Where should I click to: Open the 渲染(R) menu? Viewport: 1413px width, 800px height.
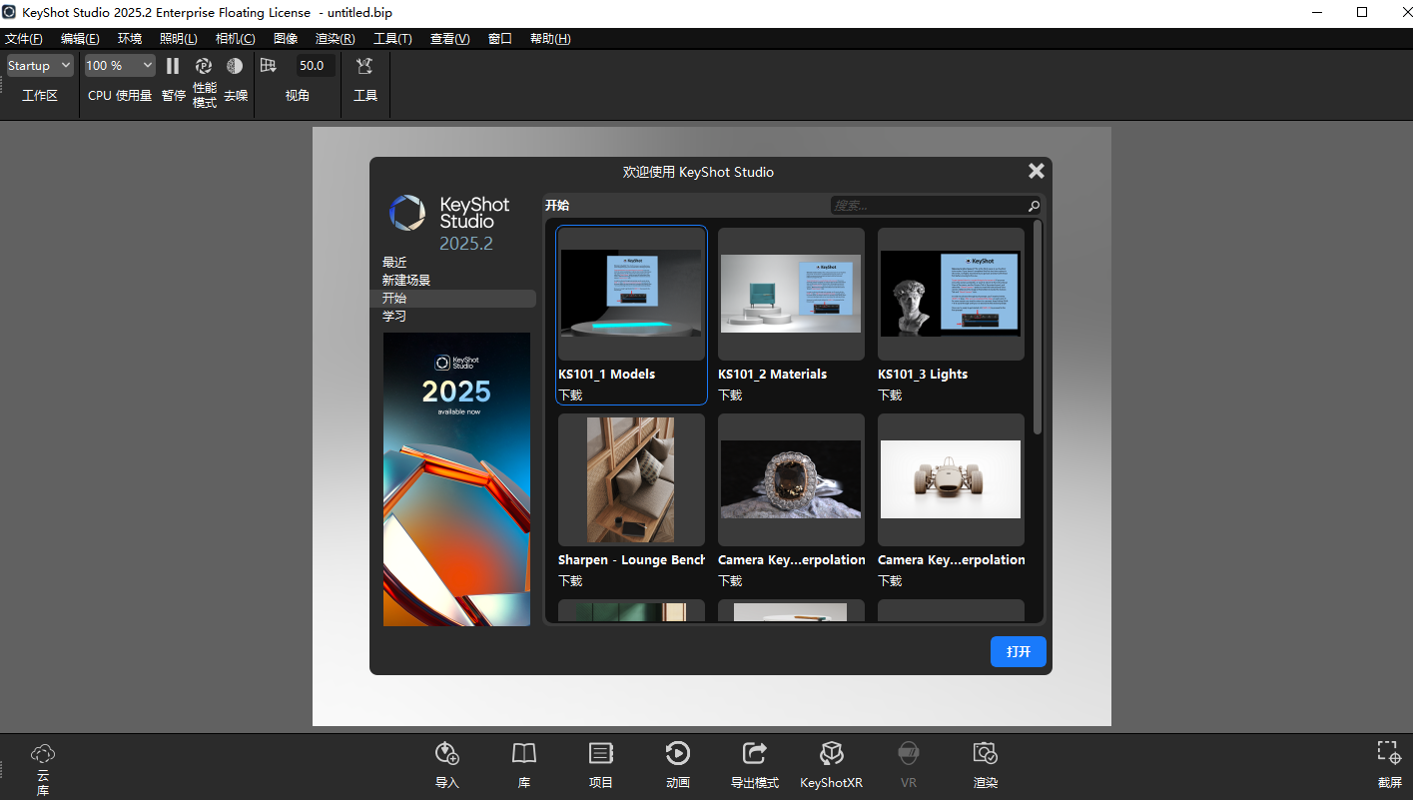coord(335,38)
